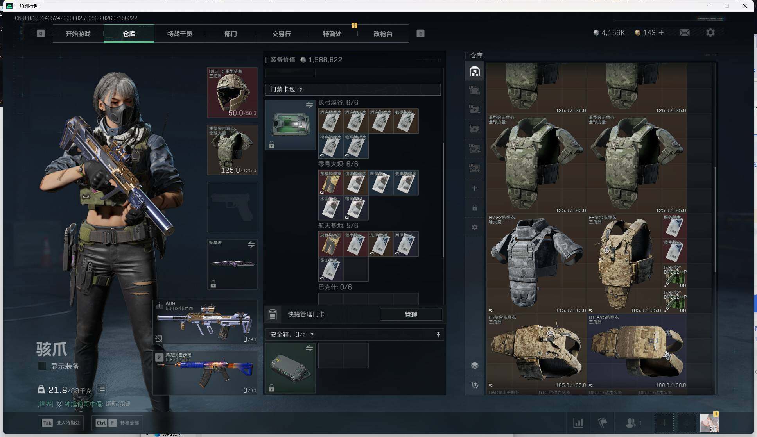
Task: Select the DT-AVS防弹衣 in the warehouse
Action: click(637, 351)
